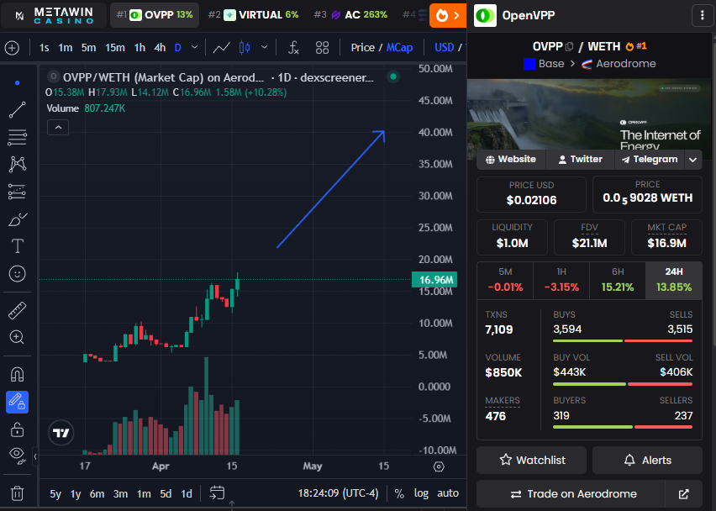Switch to line chart style
Viewport: 716px width, 511px height.
pos(222,48)
